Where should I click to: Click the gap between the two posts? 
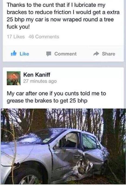pos(63,64)
